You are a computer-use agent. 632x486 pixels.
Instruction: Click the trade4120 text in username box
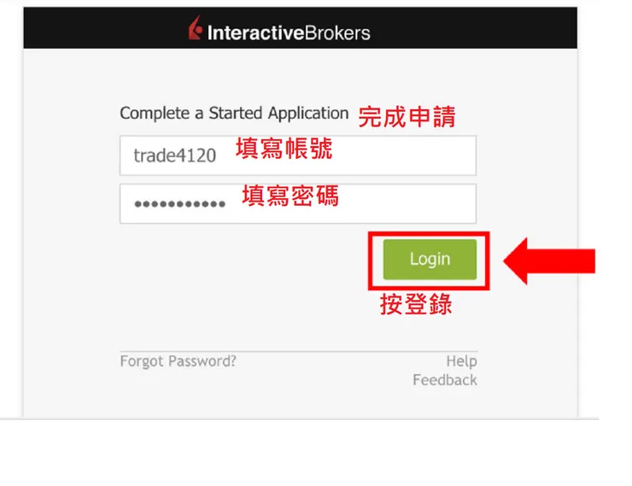[x=175, y=156]
